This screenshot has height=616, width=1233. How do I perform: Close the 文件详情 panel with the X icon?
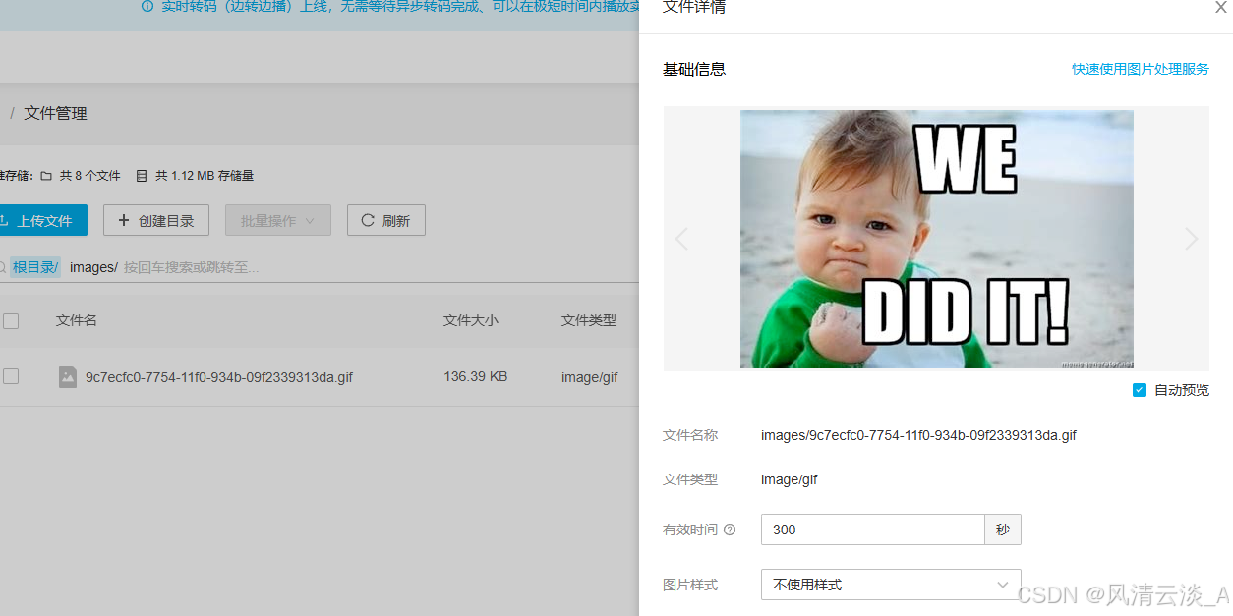coord(1221,7)
